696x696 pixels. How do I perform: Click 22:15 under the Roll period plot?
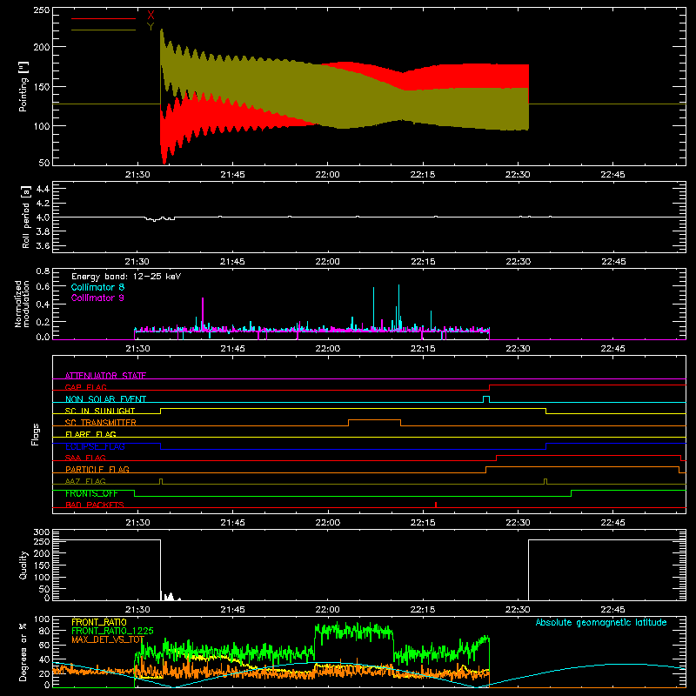coord(423,262)
